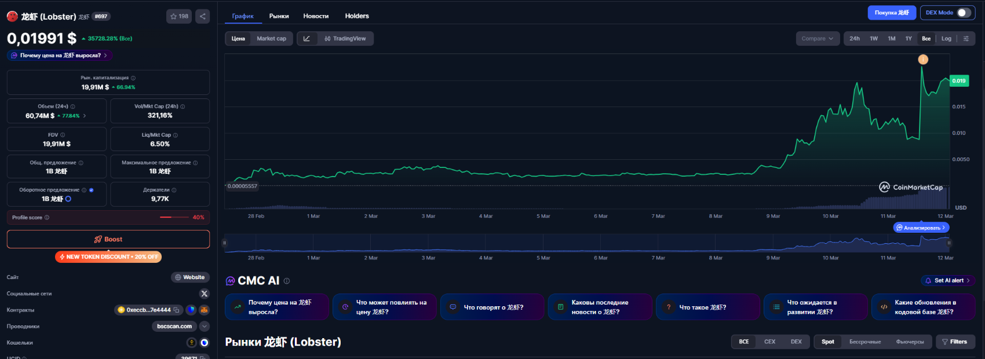The image size is (985, 359).
Task: Open chart settings sliders icon
Action: tap(966, 39)
